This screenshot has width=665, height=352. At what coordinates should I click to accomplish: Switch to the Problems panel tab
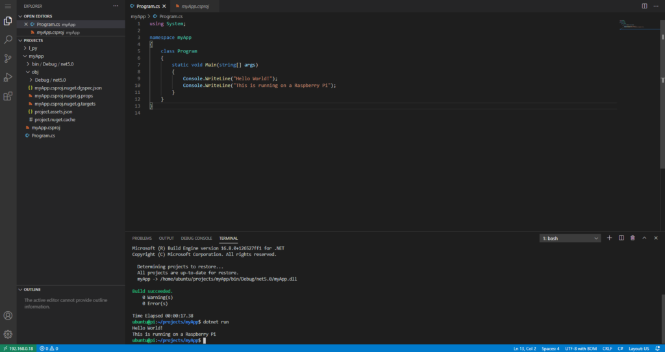pyautogui.click(x=142, y=238)
